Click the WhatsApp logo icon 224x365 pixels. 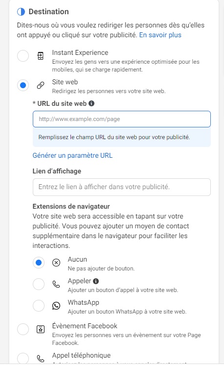pos(56,306)
